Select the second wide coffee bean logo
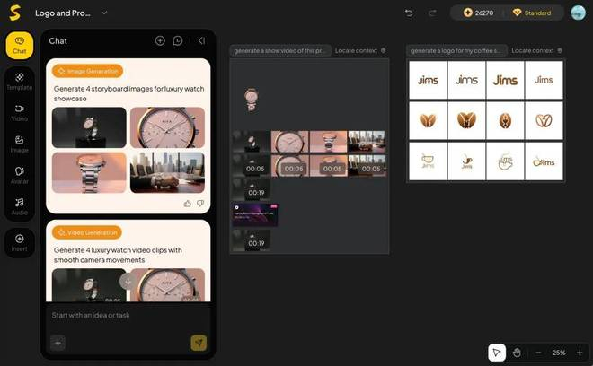This screenshot has height=366, width=593. point(466,121)
